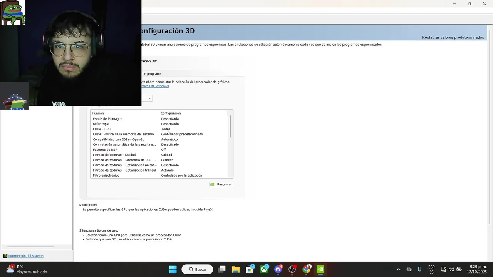Select the Escala de la imagen row
Image resolution: width=493 pixels, height=277 pixels.
click(x=160, y=119)
